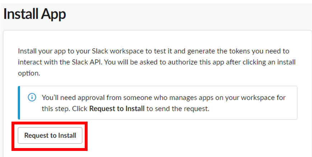The height and width of the screenshot is (157, 312).
Task: Click the approval notice banner box
Action: click(x=158, y=103)
